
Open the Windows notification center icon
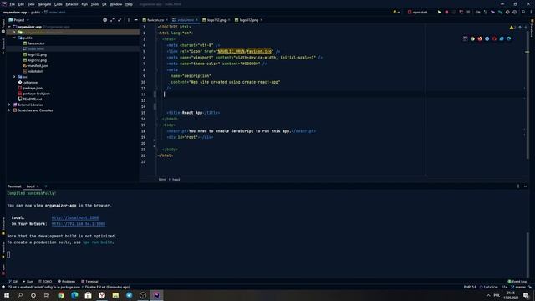pyautogui.click(x=526, y=295)
